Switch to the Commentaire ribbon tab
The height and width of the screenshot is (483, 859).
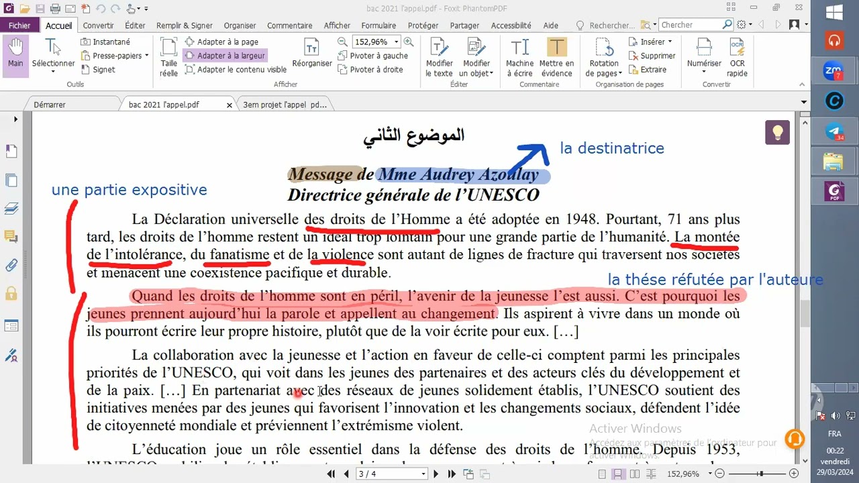290,25
